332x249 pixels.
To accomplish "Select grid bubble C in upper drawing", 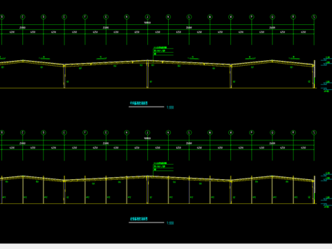I will tap(23, 17).
